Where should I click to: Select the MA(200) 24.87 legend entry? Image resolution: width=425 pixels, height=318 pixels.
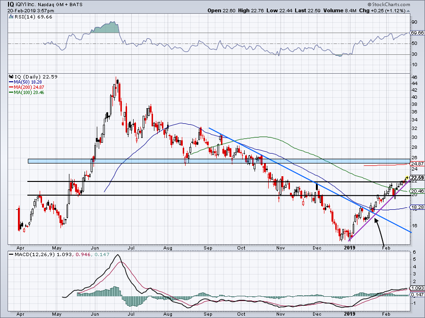click(x=26, y=87)
